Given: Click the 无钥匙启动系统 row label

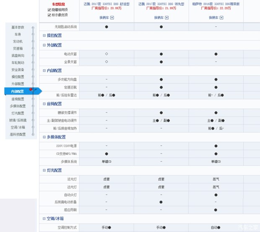Looking at the screenshot, I should [66, 27].
